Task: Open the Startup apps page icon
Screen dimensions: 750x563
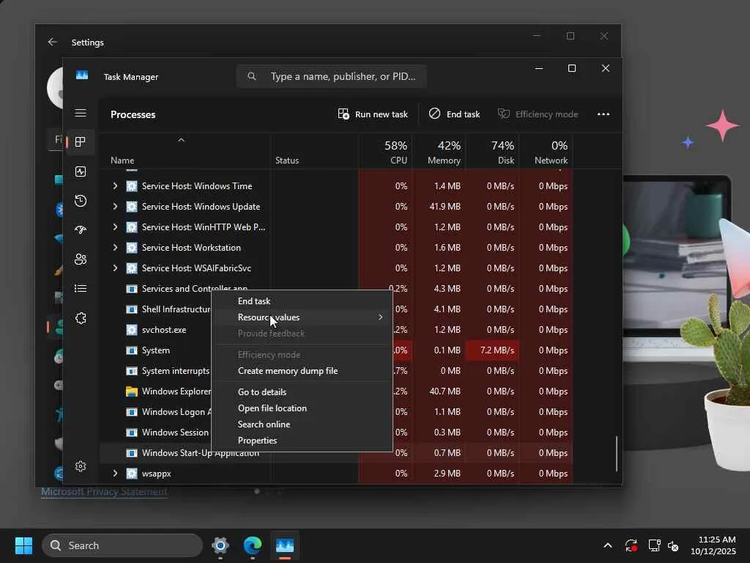Action: 81,230
